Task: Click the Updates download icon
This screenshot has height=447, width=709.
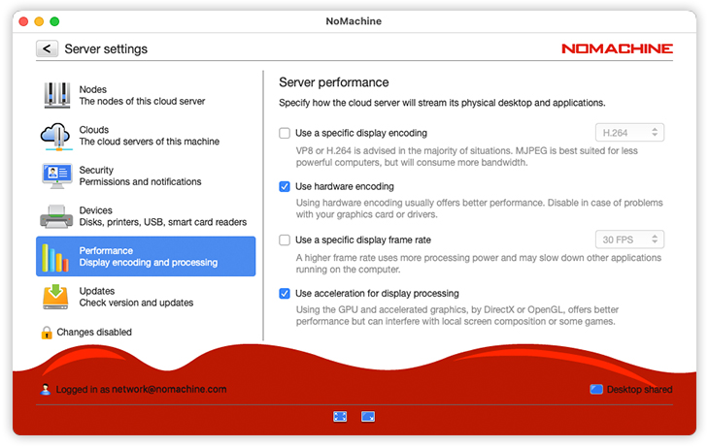Action: point(57,297)
